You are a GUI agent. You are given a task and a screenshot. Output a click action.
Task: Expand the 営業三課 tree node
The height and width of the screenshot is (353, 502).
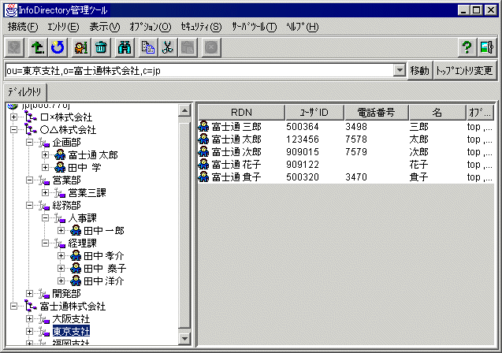click(45, 193)
